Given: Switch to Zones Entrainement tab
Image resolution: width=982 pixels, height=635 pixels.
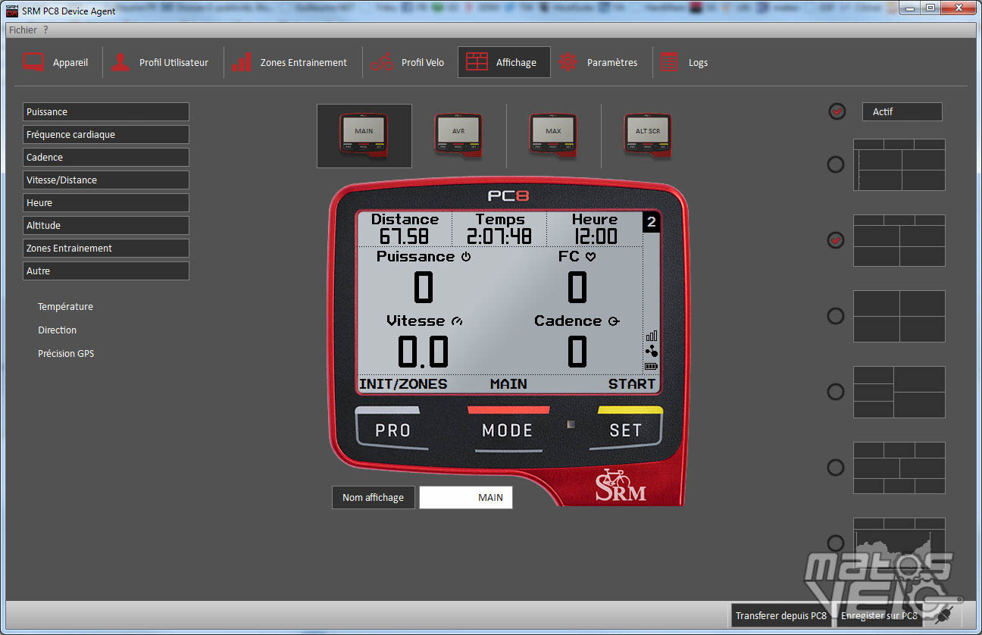Looking at the screenshot, I should [x=289, y=62].
